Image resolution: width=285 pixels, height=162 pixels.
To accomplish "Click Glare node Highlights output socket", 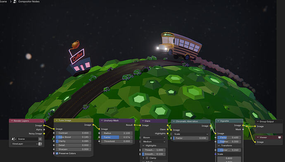I will click(168, 134).
